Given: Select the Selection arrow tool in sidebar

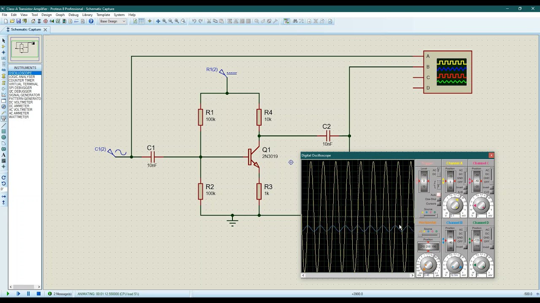Looking at the screenshot, I should pos(3,40).
